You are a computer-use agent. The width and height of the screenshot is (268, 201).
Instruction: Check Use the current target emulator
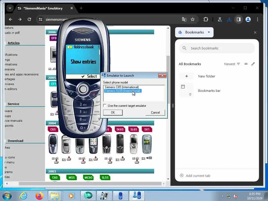105,106
